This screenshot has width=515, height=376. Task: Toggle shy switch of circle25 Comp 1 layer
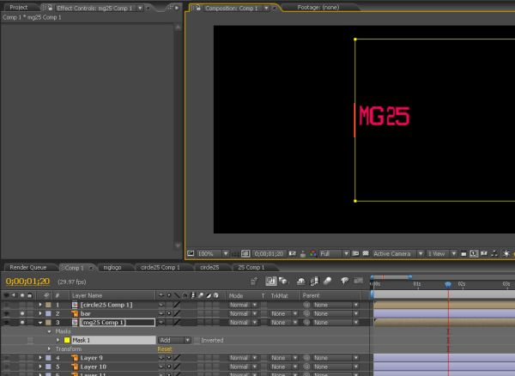(x=161, y=305)
